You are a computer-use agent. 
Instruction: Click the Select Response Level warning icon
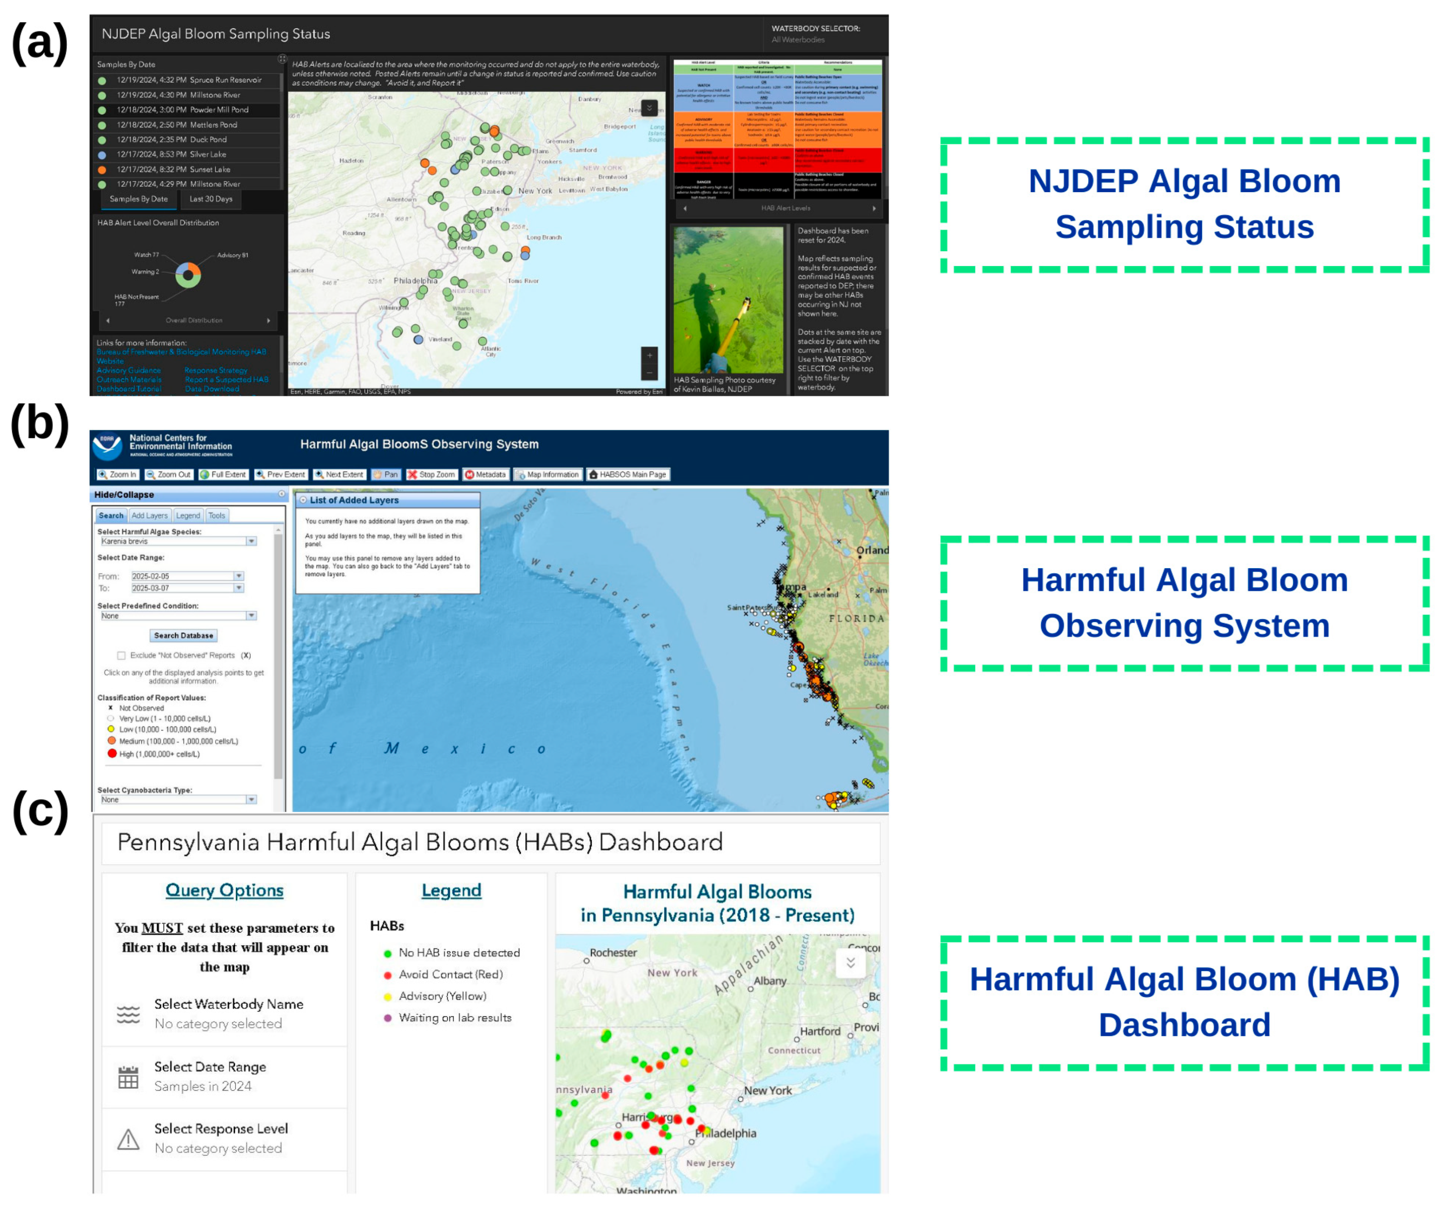click(x=128, y=1140)
